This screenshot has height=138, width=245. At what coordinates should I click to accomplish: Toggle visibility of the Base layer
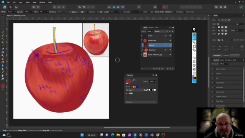pyautogui.click(x=170, y=50)
